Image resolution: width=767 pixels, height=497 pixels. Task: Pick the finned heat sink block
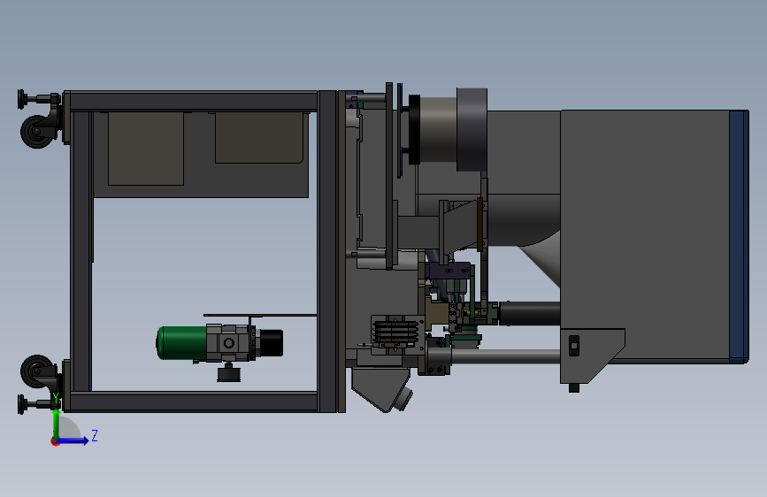coord(398,333)
